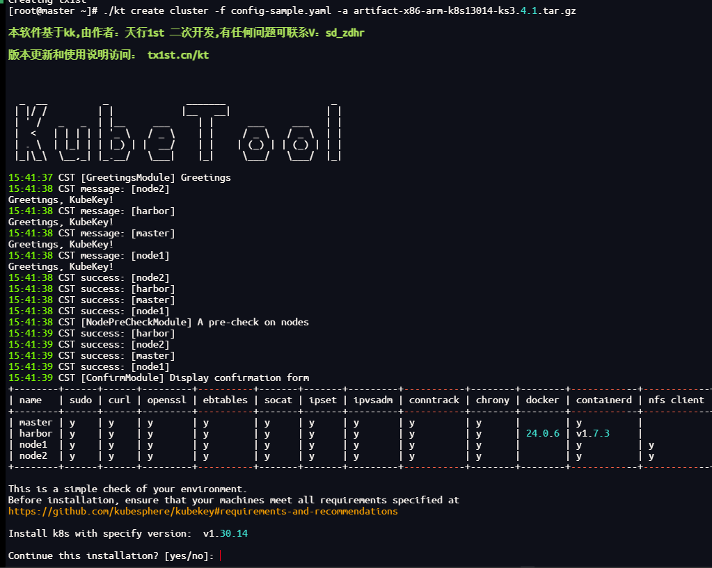
Task: Select the 'master' row name in table
Action: (36, 423)
